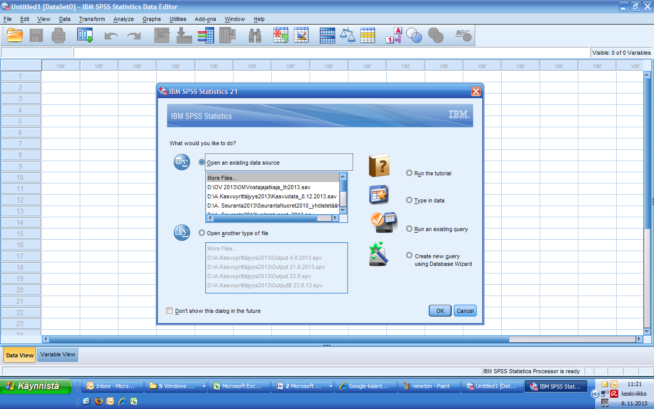Open the nimetön - Paint taskbar button
The height and width of the screenshot is (409, 654).
pyautogui.click(x=429, y=387)
